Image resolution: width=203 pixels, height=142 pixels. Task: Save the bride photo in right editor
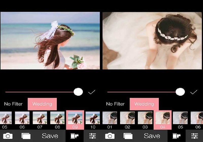[152, 136]
